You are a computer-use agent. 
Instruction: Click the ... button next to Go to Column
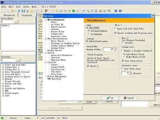click(16, 21)
